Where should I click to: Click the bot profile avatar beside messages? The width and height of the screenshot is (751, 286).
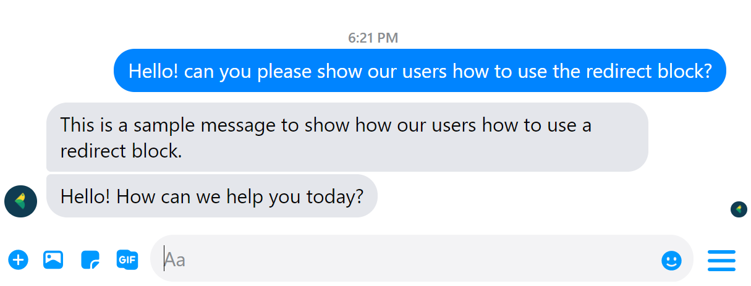pyautogui.click(x=20, y=201)
